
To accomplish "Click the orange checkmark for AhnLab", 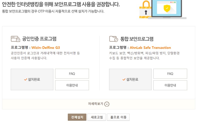I will point(124,80).
